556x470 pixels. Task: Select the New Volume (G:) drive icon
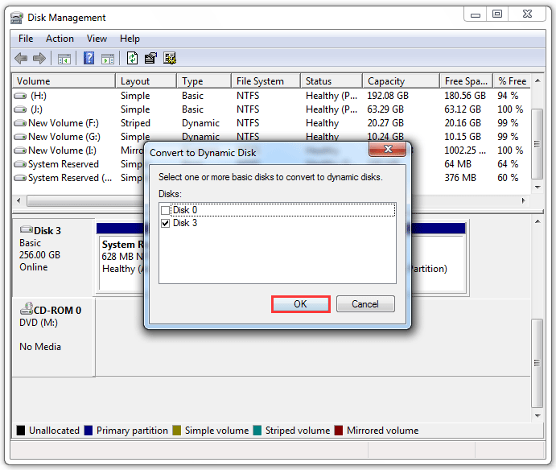(x=20, y=137)
